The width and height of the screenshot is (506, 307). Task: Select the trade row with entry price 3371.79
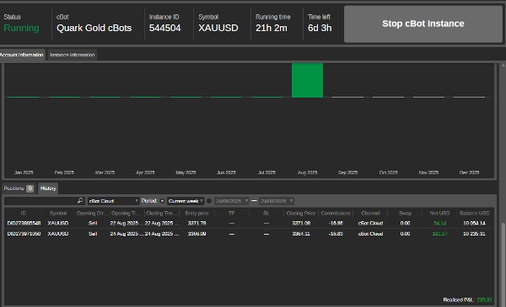(x=249, y=223)
